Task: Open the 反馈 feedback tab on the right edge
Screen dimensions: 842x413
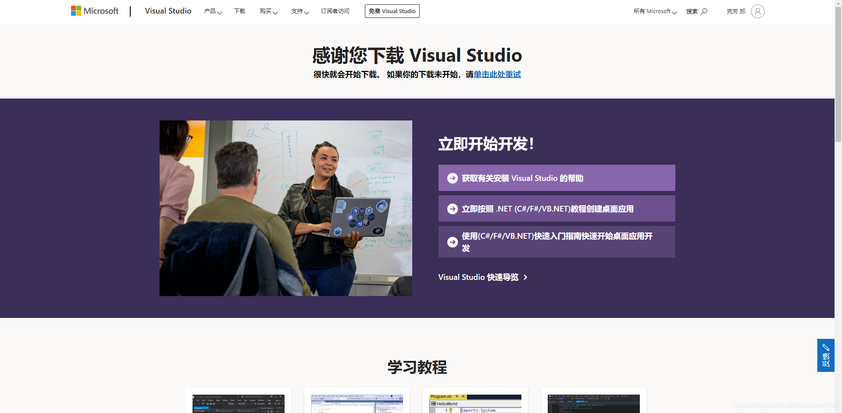Action: [826, 355]
